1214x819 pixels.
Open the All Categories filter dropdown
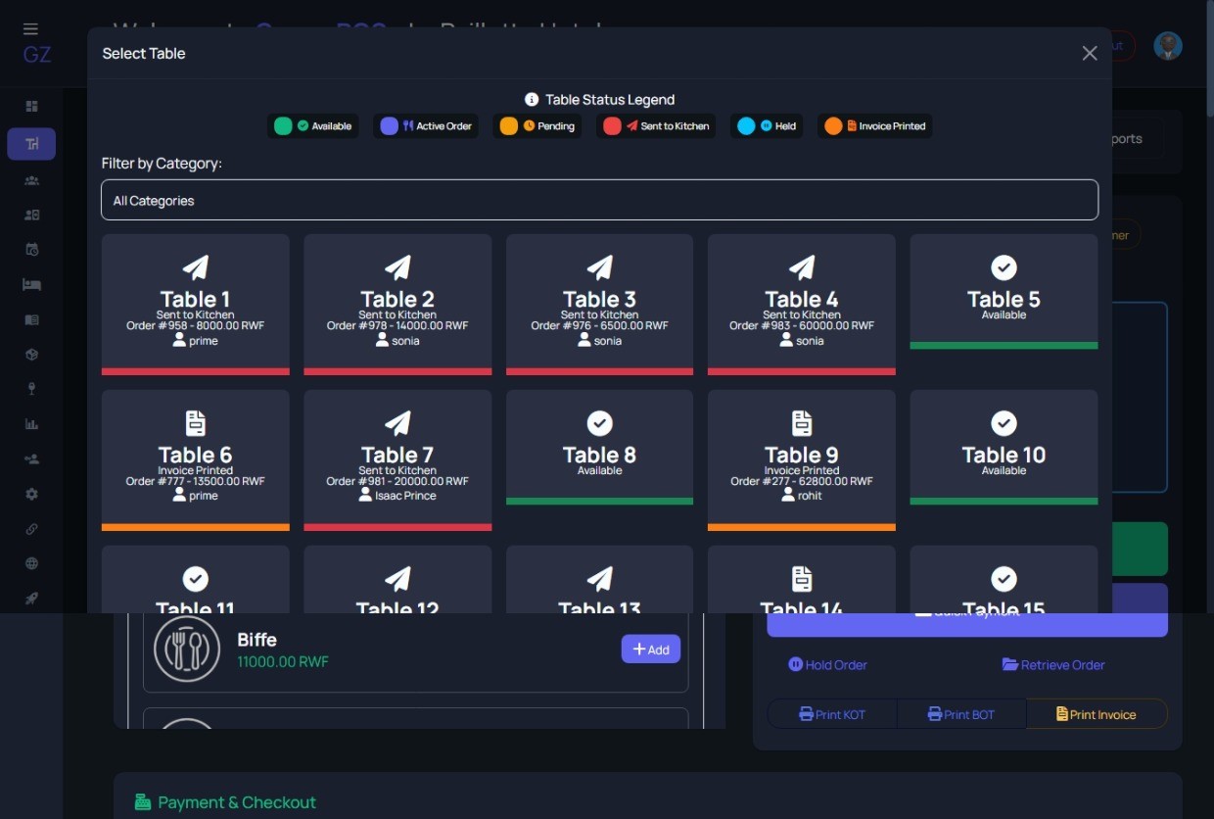(x=599, y=201)
